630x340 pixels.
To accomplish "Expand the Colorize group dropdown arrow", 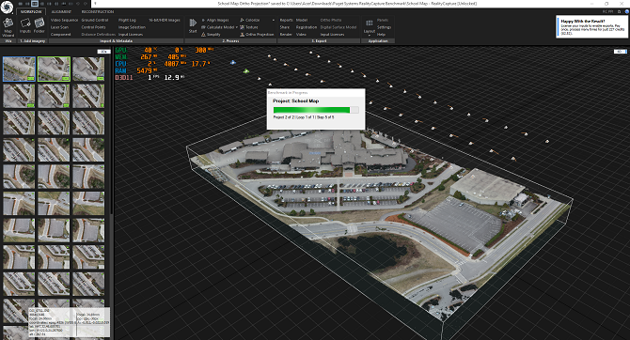I will click(274, 20).
